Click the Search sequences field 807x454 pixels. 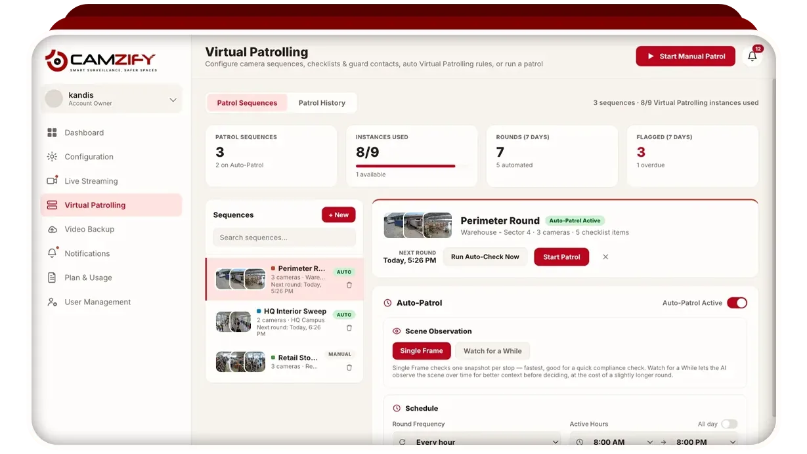coord(284,237)
